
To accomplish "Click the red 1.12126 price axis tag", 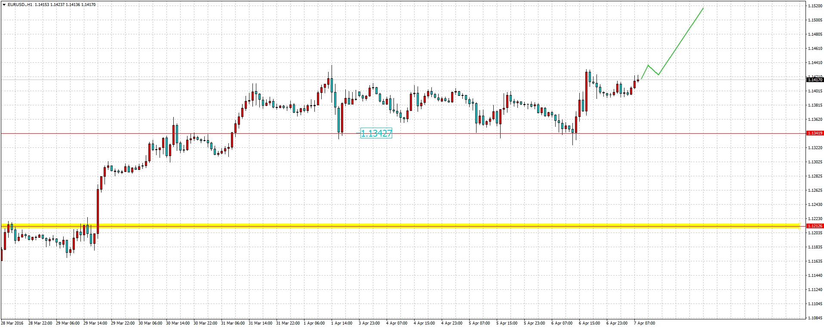I will point(815,226).
